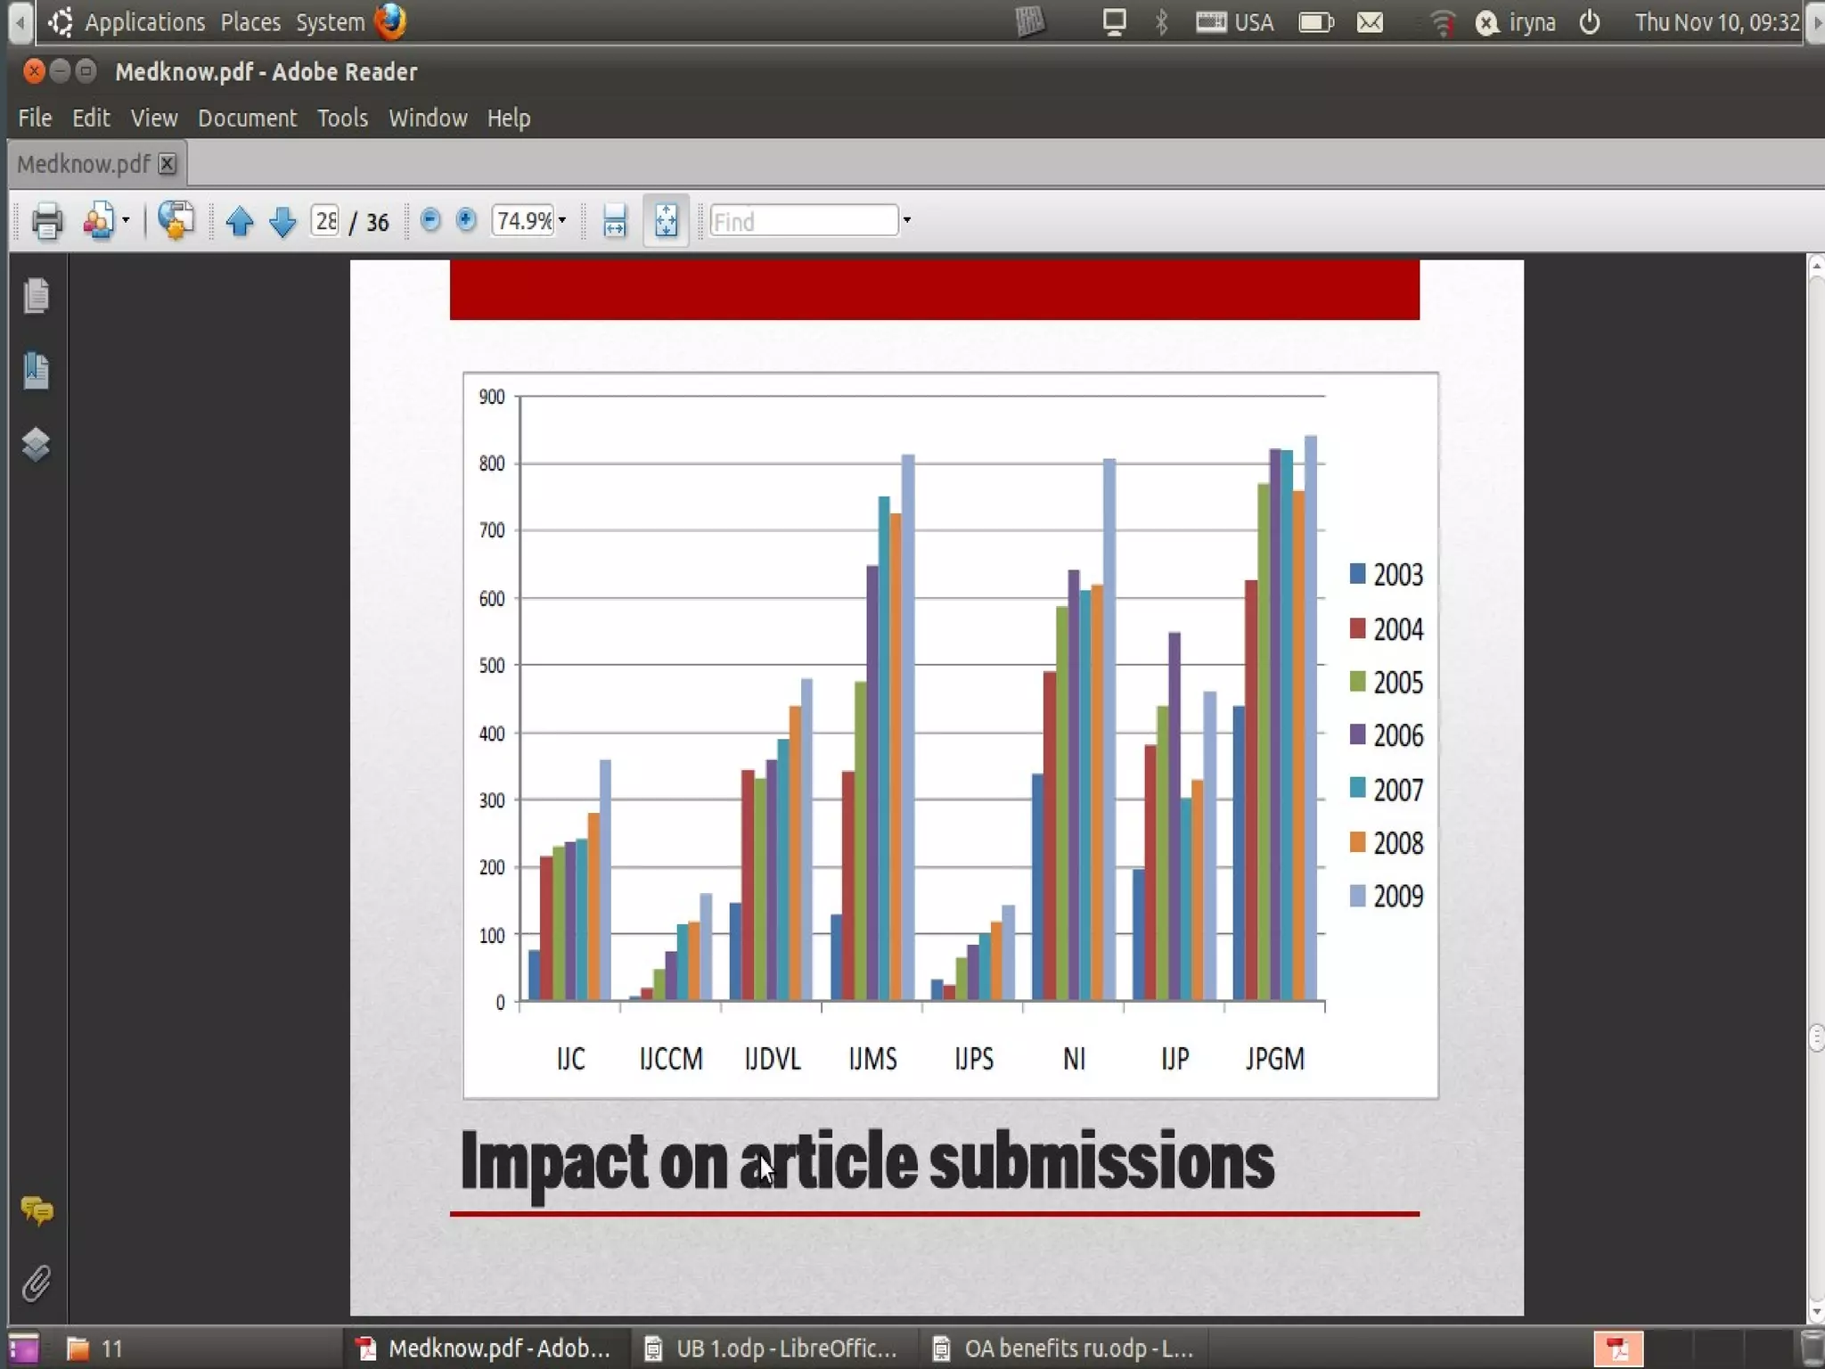Viewport: 1825px width, 1369px height.
Task: Expand the collaborate share dropdown arrow
Action: click(126, 221)
